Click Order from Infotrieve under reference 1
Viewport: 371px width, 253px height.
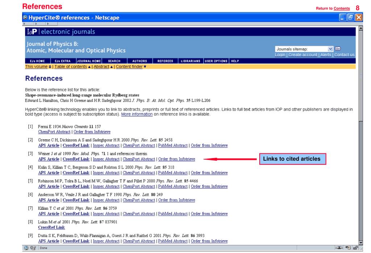click(x=92, y=132)
